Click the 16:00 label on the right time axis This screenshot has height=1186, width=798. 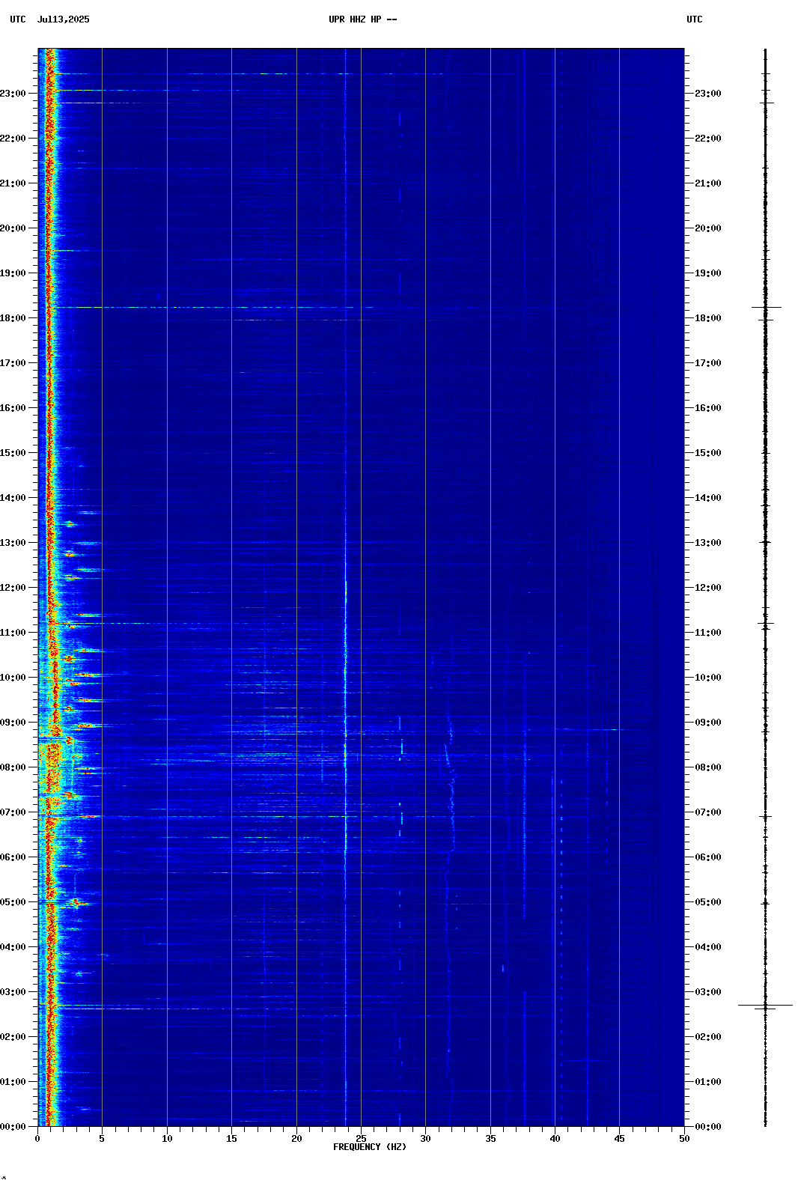pos(708,408)
